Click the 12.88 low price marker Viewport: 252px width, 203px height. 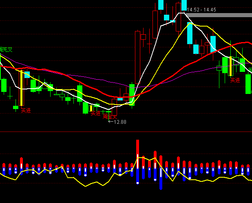[120, 122]
